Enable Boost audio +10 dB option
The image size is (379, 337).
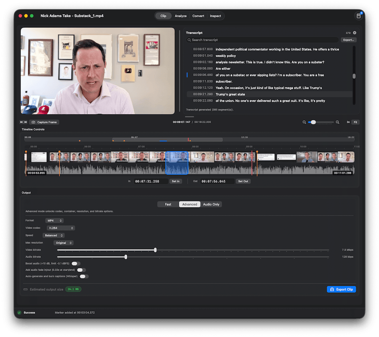(75, 263)
